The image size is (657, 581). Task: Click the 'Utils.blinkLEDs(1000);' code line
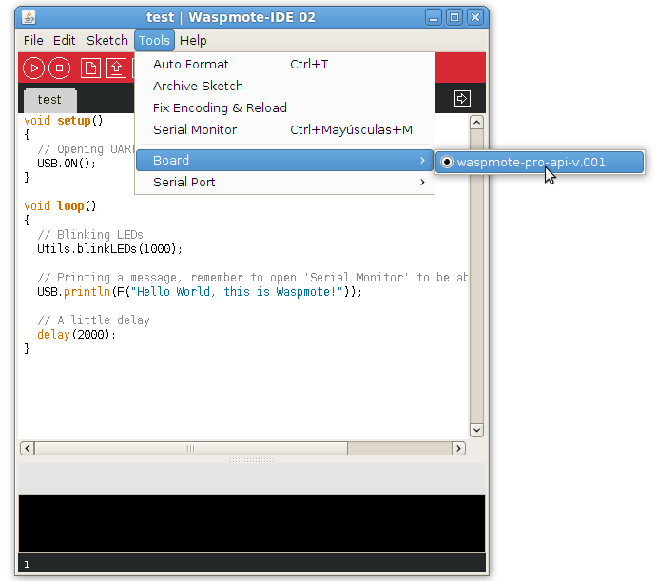click(109, 249)
